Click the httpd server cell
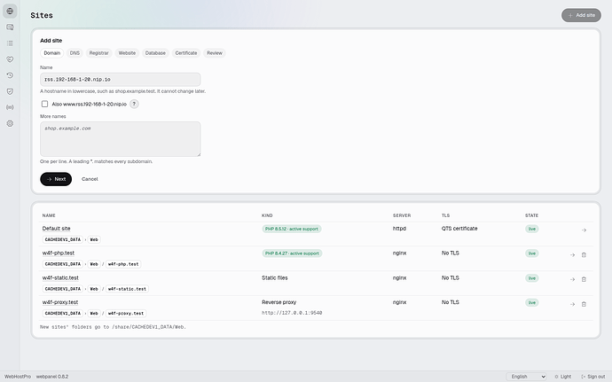This screenshot has height=382, width=612. 399,229
